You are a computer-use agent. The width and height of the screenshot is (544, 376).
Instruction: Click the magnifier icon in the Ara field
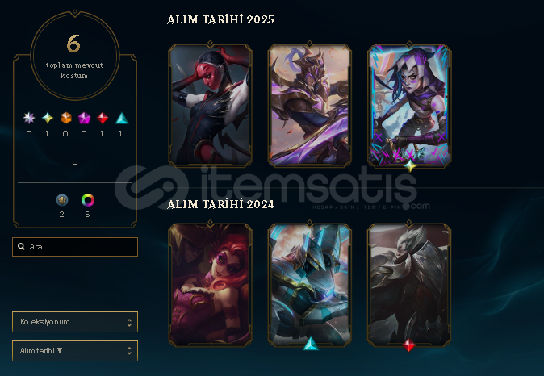point(21,246)
